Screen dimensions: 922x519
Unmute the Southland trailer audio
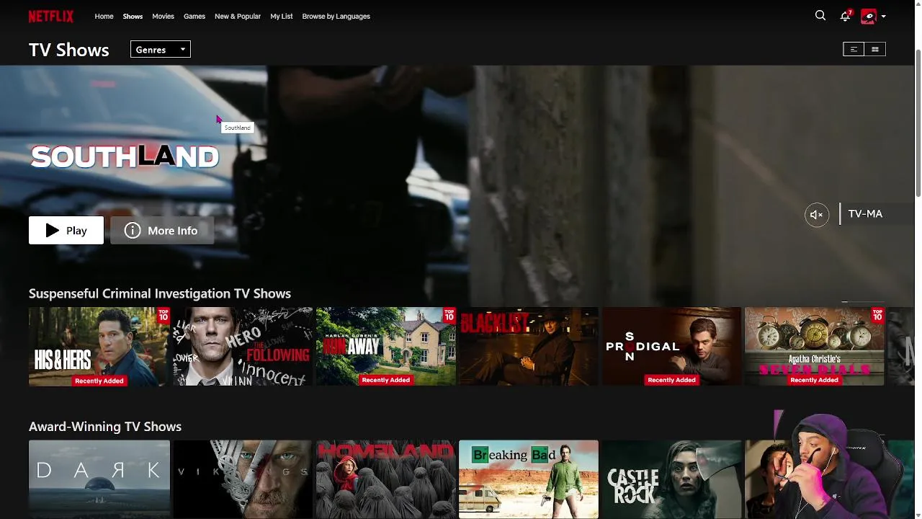point(817,215)
